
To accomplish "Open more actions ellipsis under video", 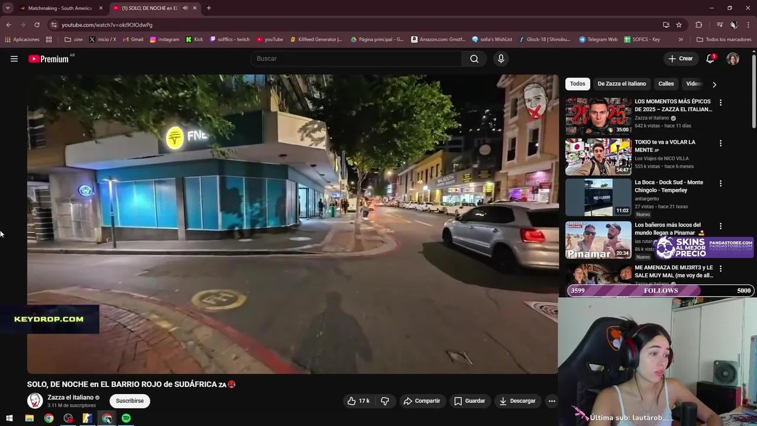I will pyautogui.click(x=552, y=401).
